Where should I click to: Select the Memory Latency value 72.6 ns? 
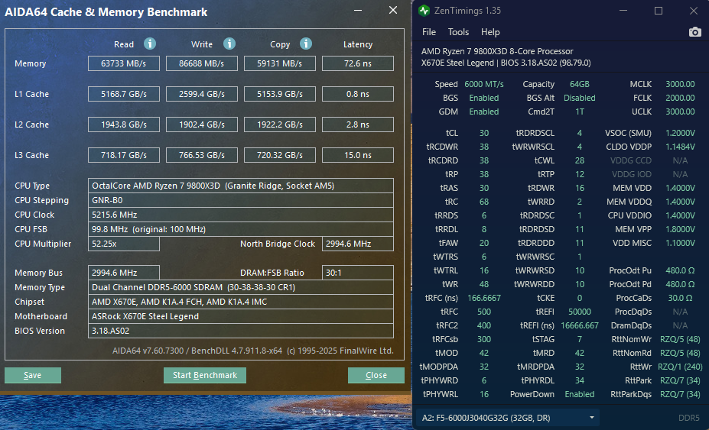pyautogui.click(x=358, y=63)
